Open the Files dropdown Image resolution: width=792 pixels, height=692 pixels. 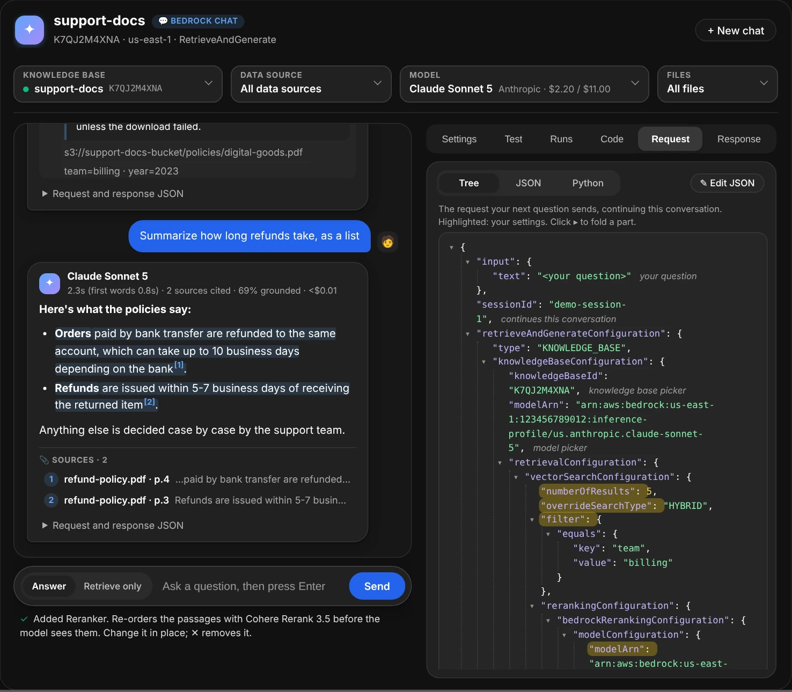pyautogui.click(x=717, y=84)
